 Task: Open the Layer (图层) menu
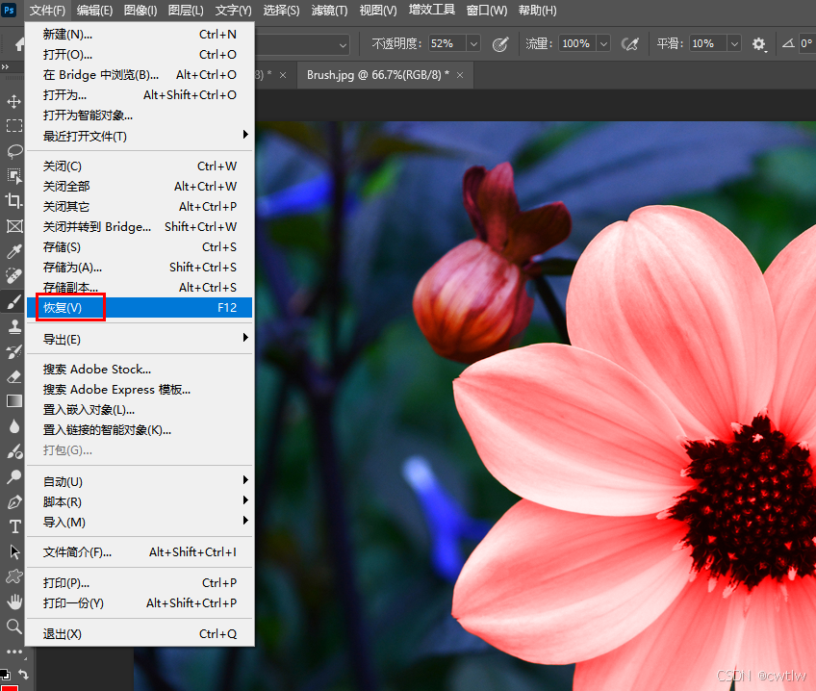click(x=186, y=10)
